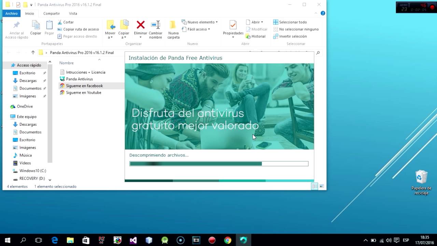Screen dimensions: 437x246
Task: Click the Copiar icon in Portapapeles
Action: tap(36, 25)
